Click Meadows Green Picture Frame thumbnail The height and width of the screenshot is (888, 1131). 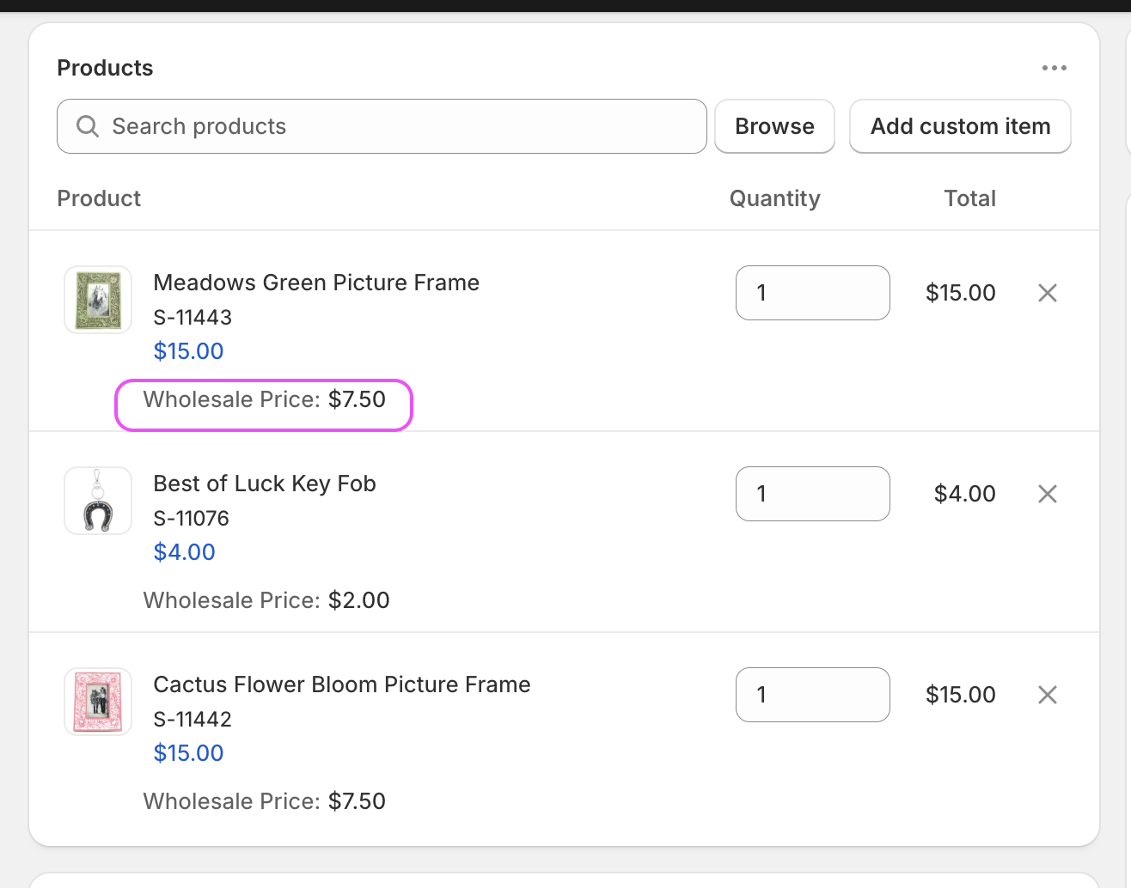tap(98, 300)
